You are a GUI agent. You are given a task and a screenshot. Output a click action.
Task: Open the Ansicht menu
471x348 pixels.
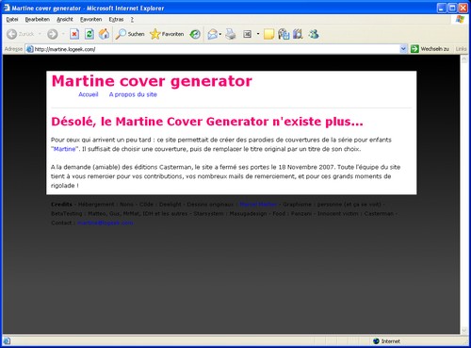65,20
